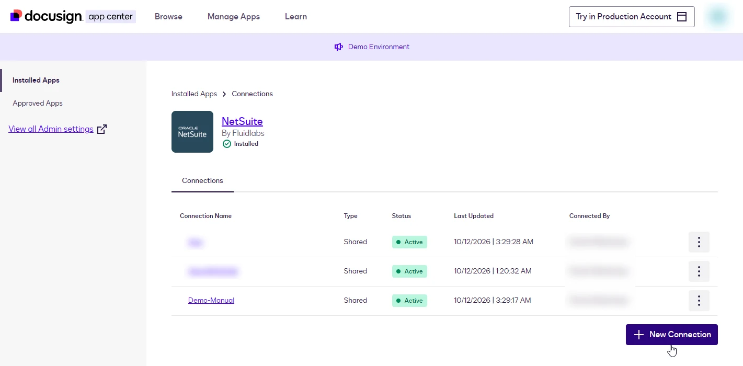
Task: Click the Installed checkmark icon
Action: (x=226, y=144)
